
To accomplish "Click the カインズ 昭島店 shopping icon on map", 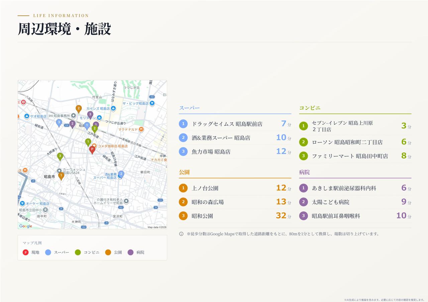I will pyautogui.click(x=113, y=108).
